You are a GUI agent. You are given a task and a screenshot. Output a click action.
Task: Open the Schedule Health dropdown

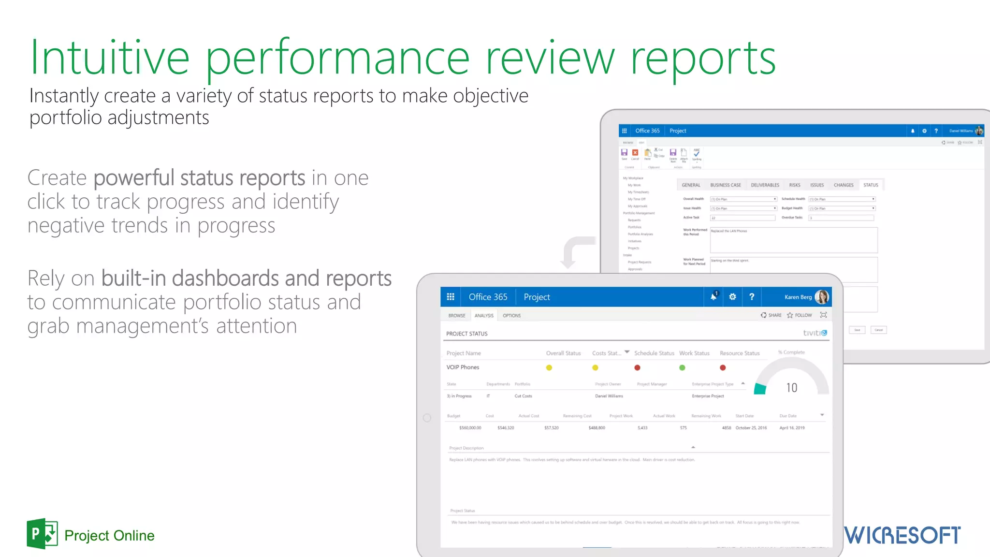(842, 199)
